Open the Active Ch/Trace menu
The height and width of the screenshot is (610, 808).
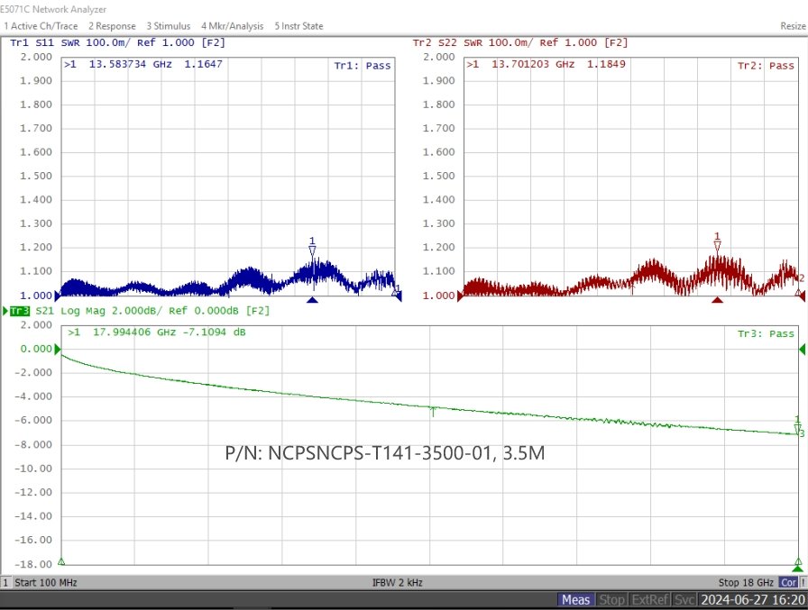[x=41, y=26]
